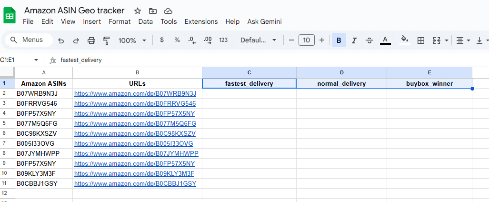Image resolution: width=489 pixels, height=202 pixels.
Task: Open the 100% zoom dropdown
Action: click(x=132, y=40)
